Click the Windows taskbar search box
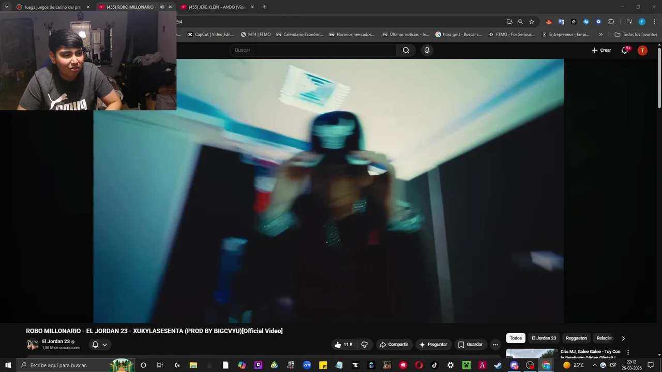The height and width of the screenshot is (372, 662). (x=76, y=365)
